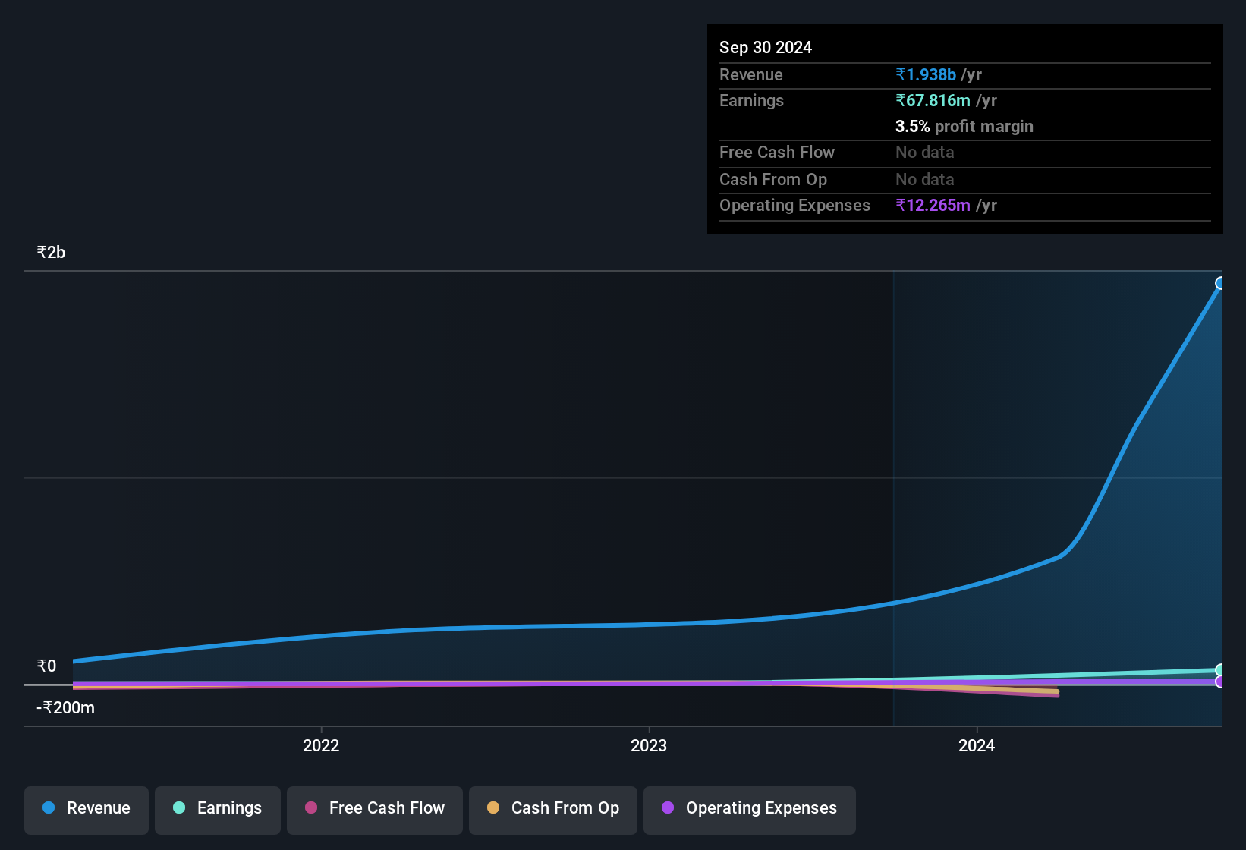Image resolution: width=1246 pixels, height=850 pixels.
Task: Click the 2023 x-axis label
Action: [649, 745]
